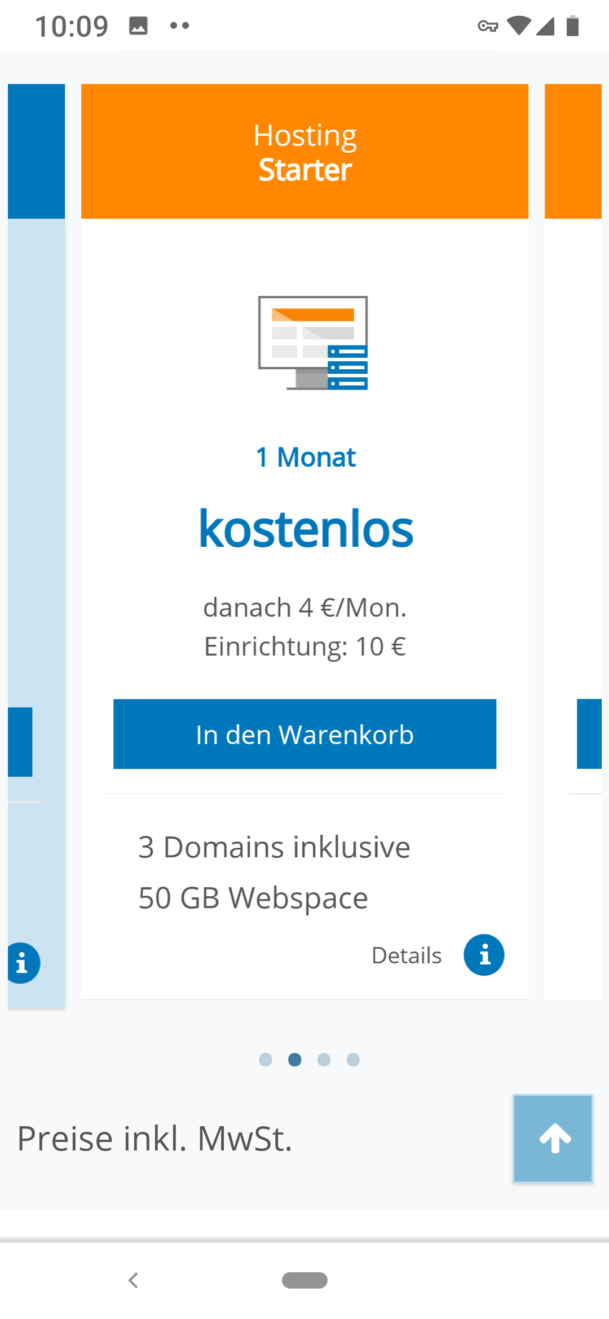The width and height of the screenshot is (609, 1319).
Task: Tap the partially visible cart button on right card
Action: [589, 734]
